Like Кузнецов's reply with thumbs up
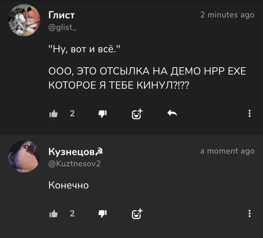 [x=53, y=214]
